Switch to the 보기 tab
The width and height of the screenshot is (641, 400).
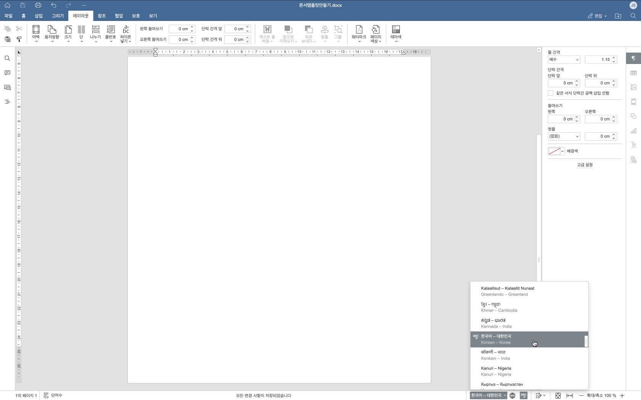click(153, 16)
